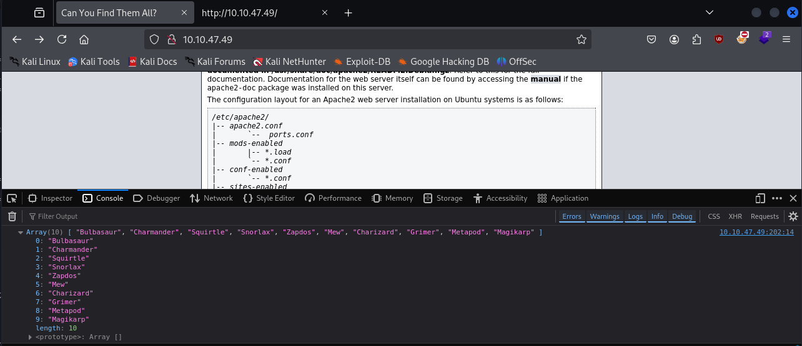
Task: Toggle the Warnings console filter
Action: (x=605, y=216)
